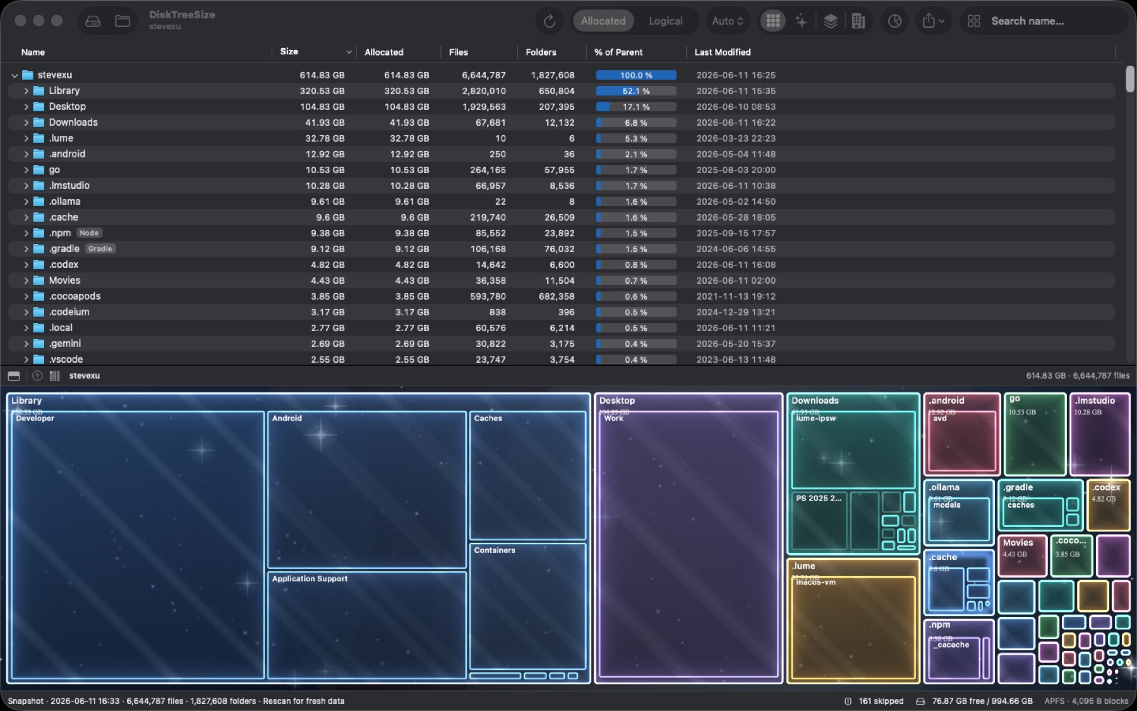Collapse the stevexu root folder
This screenshot has width=1137, height=711.
click(15, 75)
